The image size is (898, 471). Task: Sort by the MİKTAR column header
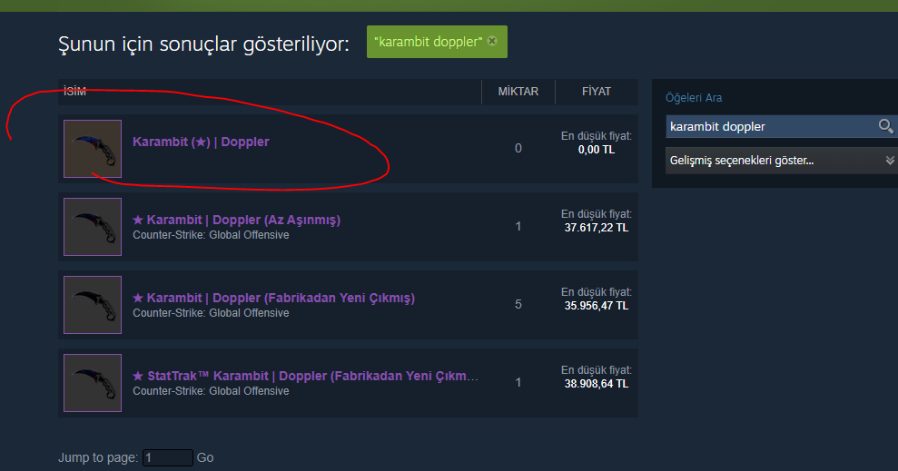coord(518,92)
